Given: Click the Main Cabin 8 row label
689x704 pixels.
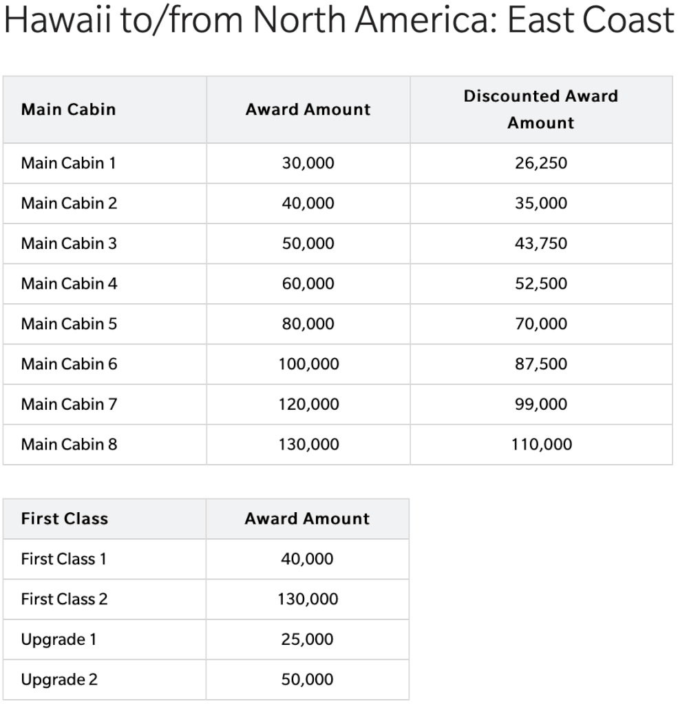Looking at the screenshot, I should click(x=69, y=445).
